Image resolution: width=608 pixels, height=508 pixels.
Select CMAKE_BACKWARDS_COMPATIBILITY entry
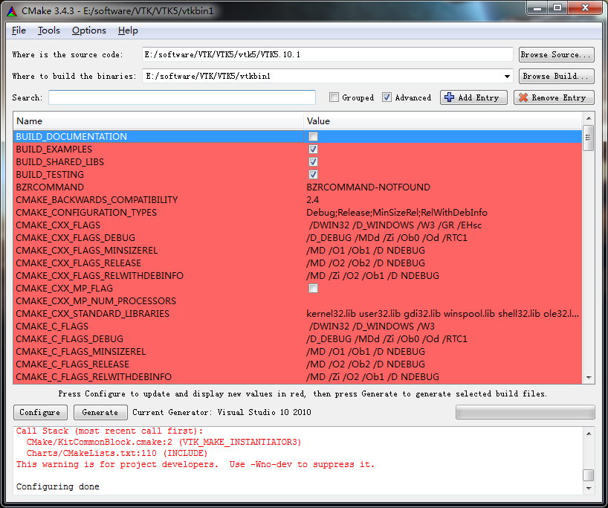pos(97,200)
